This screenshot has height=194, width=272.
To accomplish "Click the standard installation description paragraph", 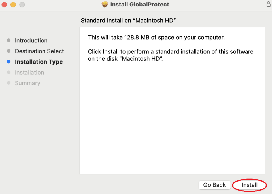I will tap(171, 55).
